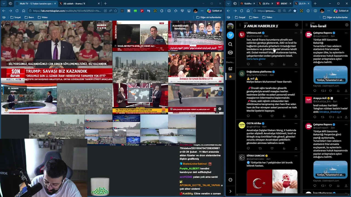Open tab actions dropdown in left window
The width and height of the screenshot is (351, 197).
[x=4, y=4]
